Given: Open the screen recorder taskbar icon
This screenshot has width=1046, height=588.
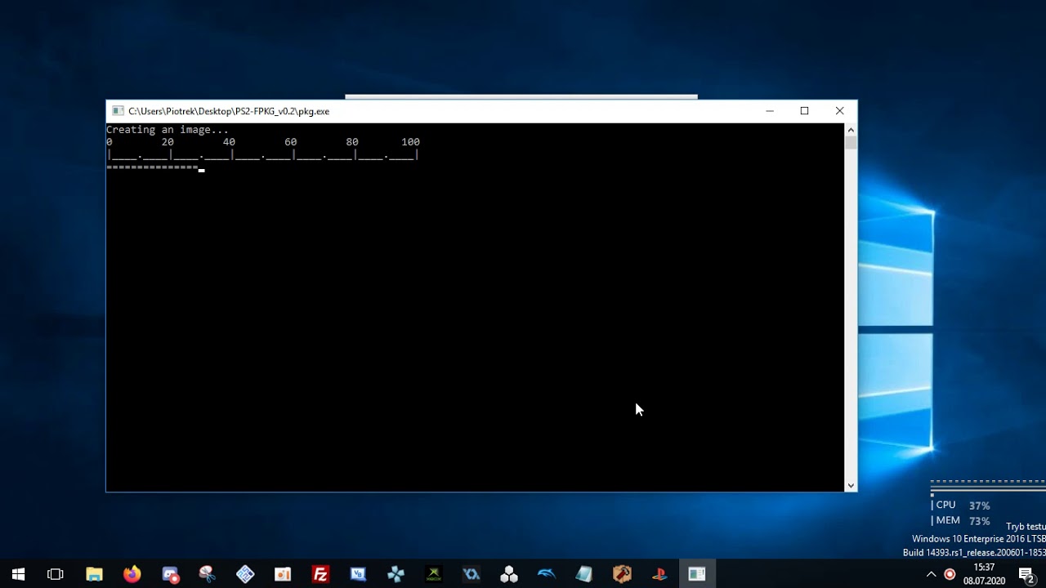Looking at the screenshot, I should click(170, 574).
